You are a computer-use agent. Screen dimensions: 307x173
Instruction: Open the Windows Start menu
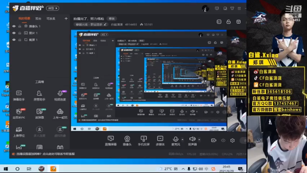tap(6, 169)
